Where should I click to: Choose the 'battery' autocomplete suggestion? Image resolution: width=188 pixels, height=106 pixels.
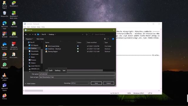pos(58,70)
